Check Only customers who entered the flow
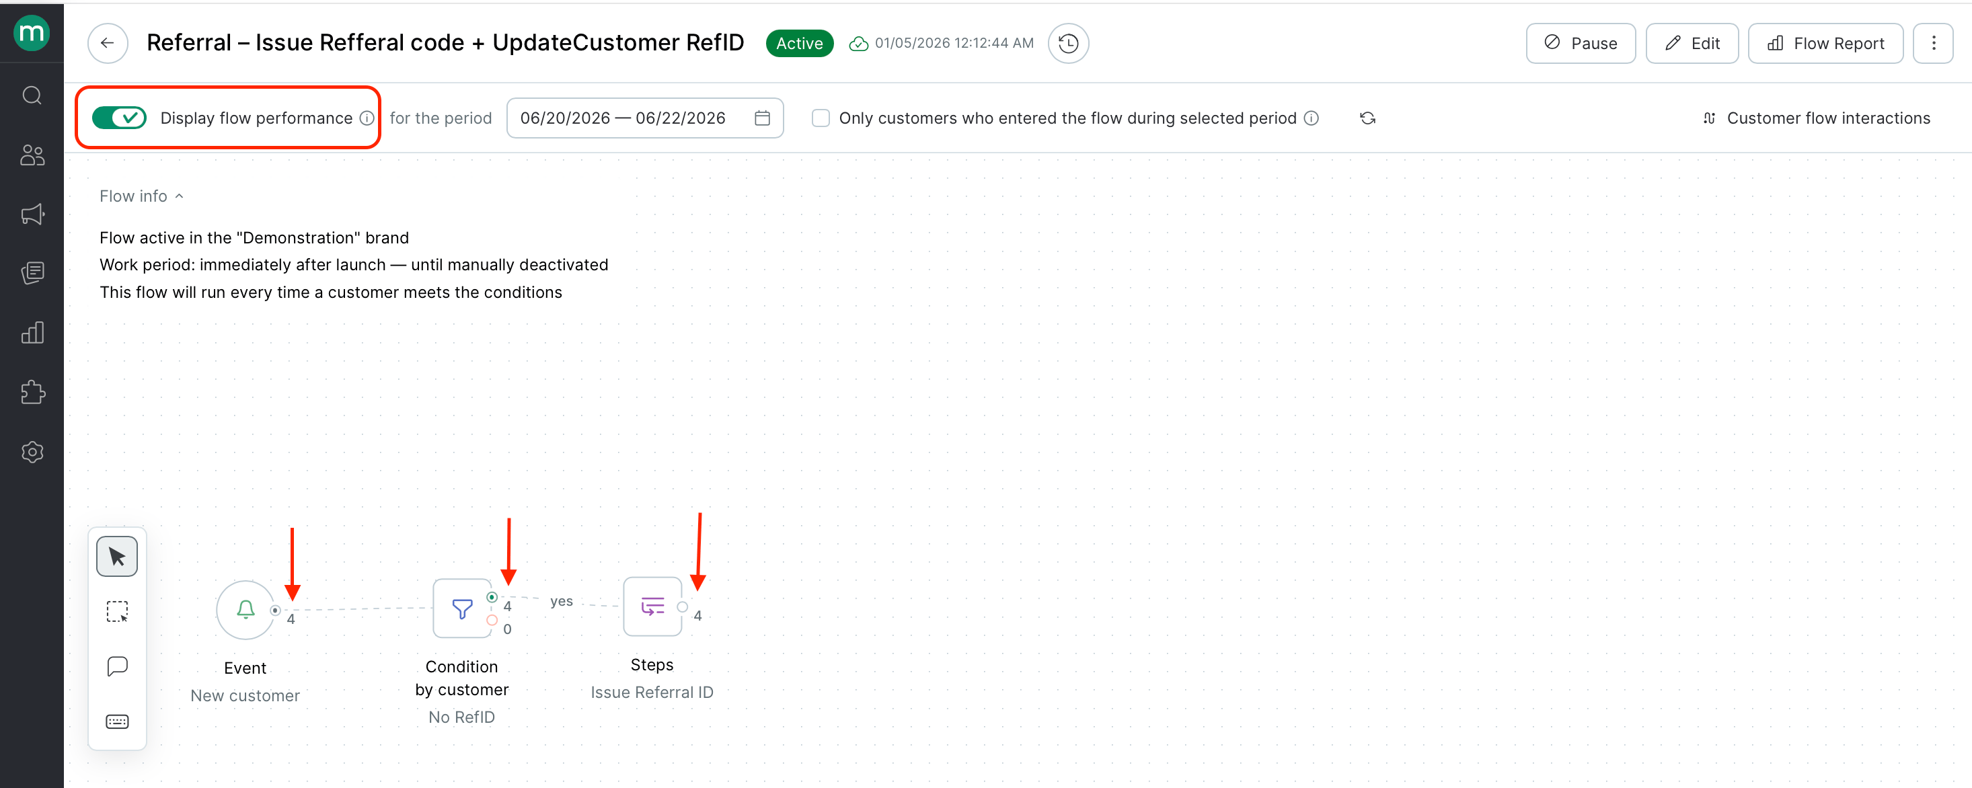Image resolution: width=1972 pixels, height=788 pixels. pyautogui.click(x=821, y=118)
